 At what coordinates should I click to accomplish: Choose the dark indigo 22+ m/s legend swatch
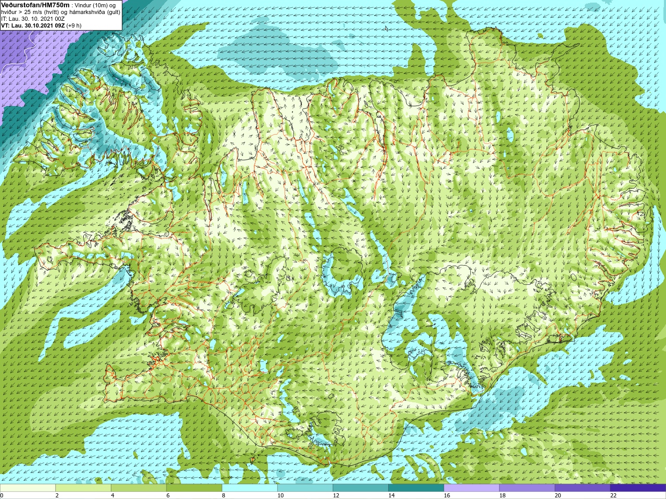click(638, 488)
